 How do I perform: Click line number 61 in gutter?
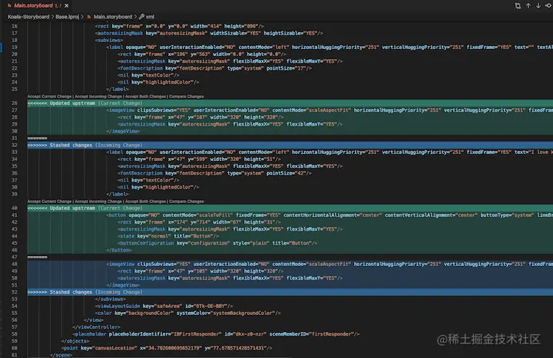pos(15,355)
